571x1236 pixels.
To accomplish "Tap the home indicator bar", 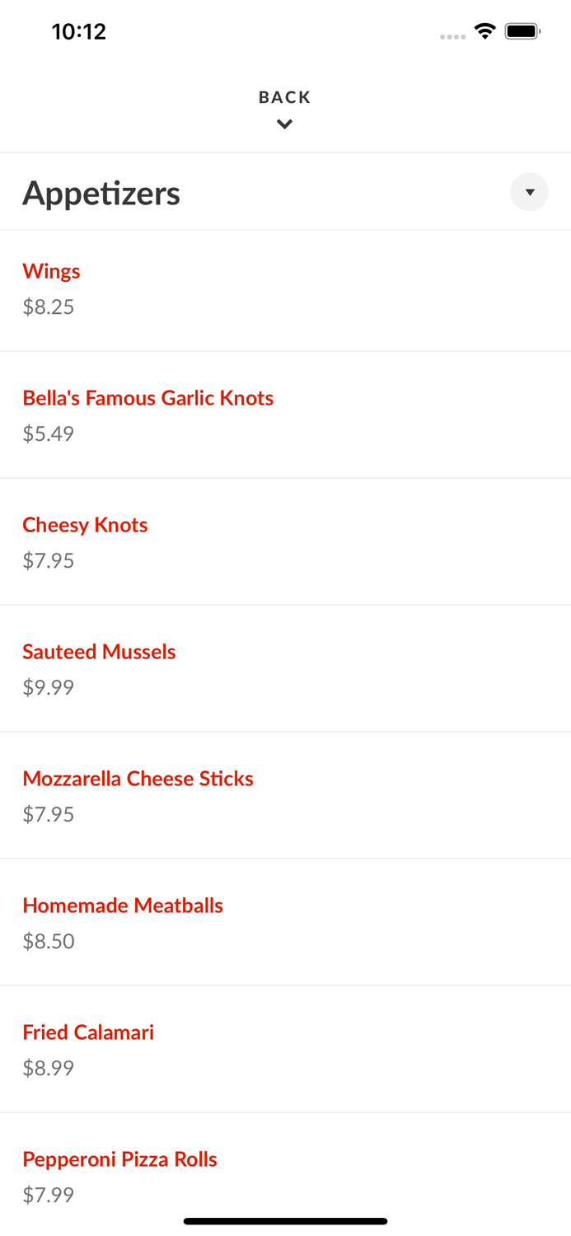I will 285,1220.
